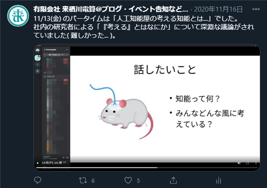Open the share icon below the tweet

[173, 180]
